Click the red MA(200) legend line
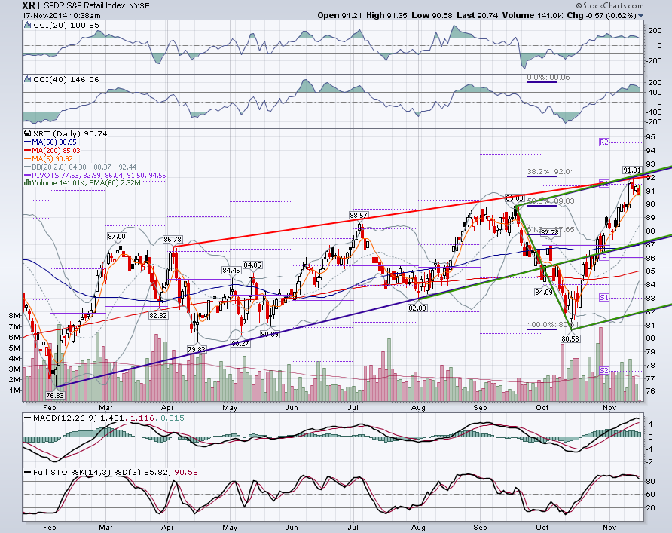Image resolution: width=672 pixels, height=533 pixels. 27,151
